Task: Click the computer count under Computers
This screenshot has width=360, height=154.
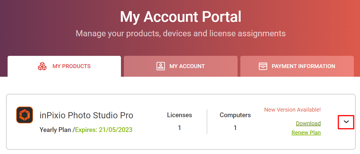Action: pyautogui.click(x=235, y=128)
